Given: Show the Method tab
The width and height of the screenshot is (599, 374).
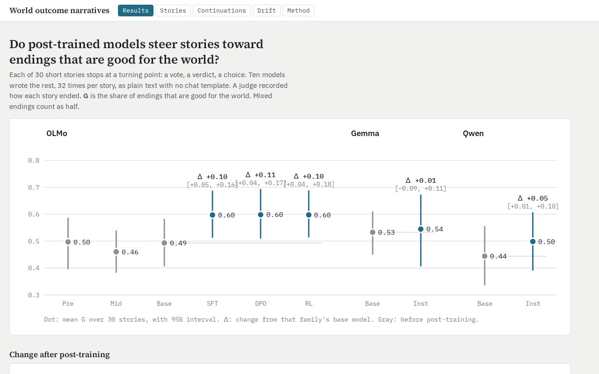Looking at the screenshot, I should (x=299, y=10).
